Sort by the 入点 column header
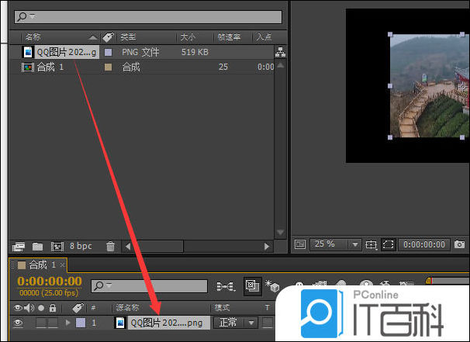 click(x=264, y=37)
